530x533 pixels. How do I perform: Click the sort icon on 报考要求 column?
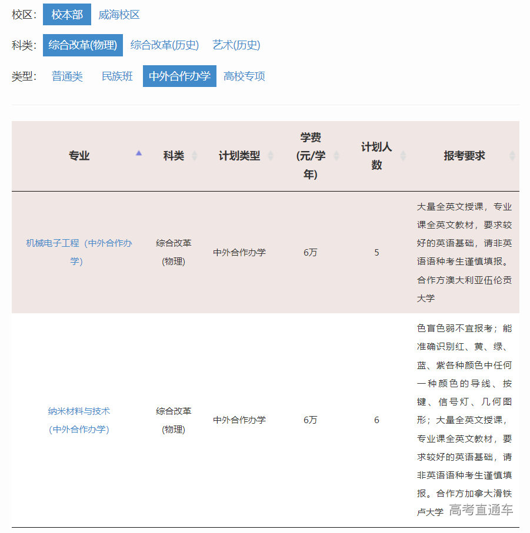coord(512,156)
